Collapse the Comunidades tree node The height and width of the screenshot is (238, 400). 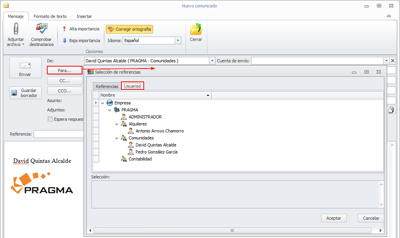116,138
